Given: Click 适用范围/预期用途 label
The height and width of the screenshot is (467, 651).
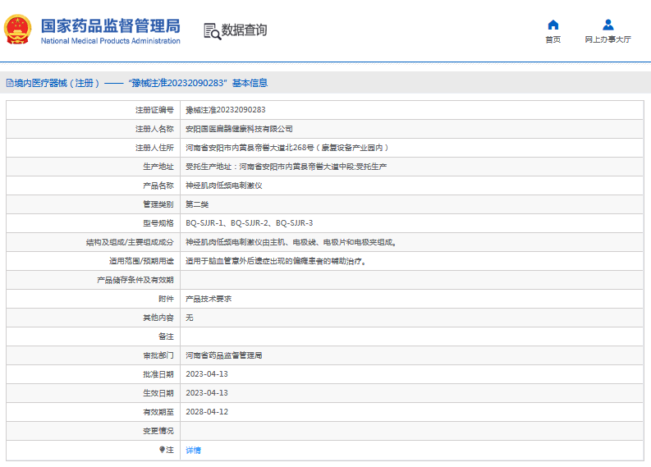Looking at the screenshot, I should point(141,261).
